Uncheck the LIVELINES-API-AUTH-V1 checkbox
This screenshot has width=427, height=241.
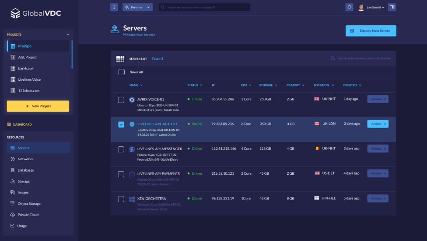(x=121, y=124)
